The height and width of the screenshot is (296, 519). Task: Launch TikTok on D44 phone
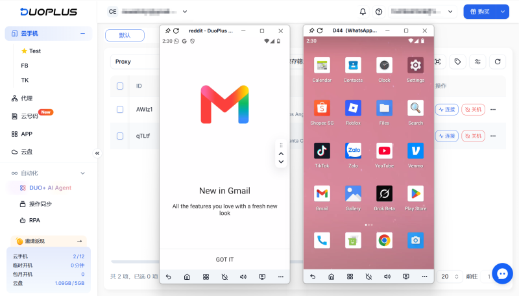(x=322, y=151)
